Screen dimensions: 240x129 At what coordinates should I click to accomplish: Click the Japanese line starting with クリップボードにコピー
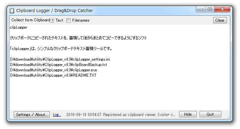click(x=78, y=38)
